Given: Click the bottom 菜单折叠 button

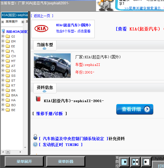Looking at the screenshot, I should point(65,161).
